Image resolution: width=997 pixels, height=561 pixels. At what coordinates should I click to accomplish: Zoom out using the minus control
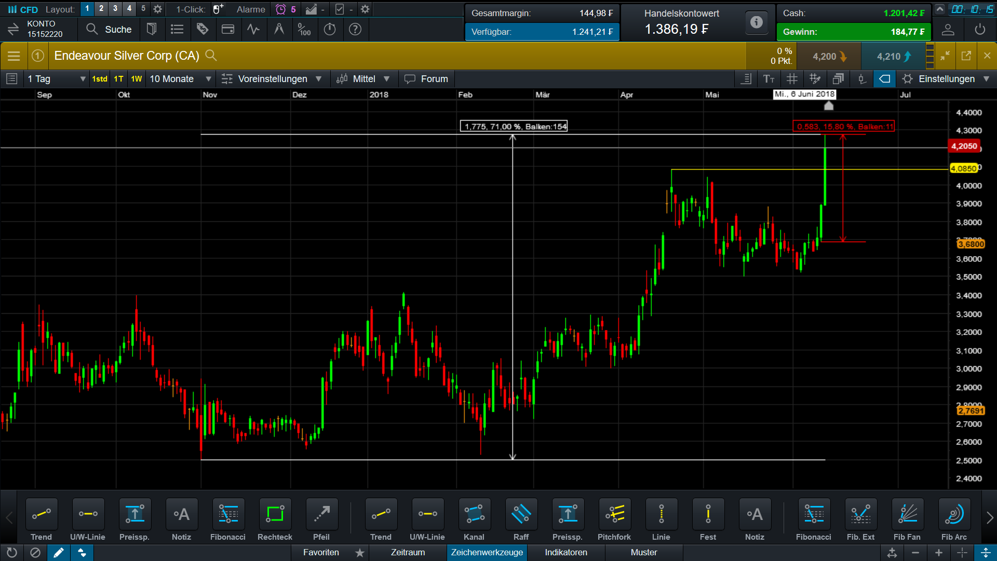coord(915,553)
